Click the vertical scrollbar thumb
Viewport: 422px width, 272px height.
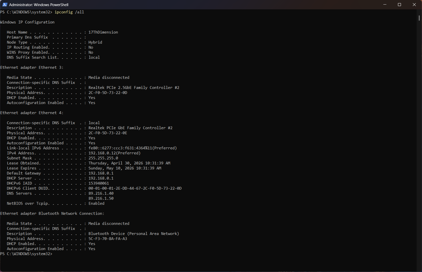[419, 18]
